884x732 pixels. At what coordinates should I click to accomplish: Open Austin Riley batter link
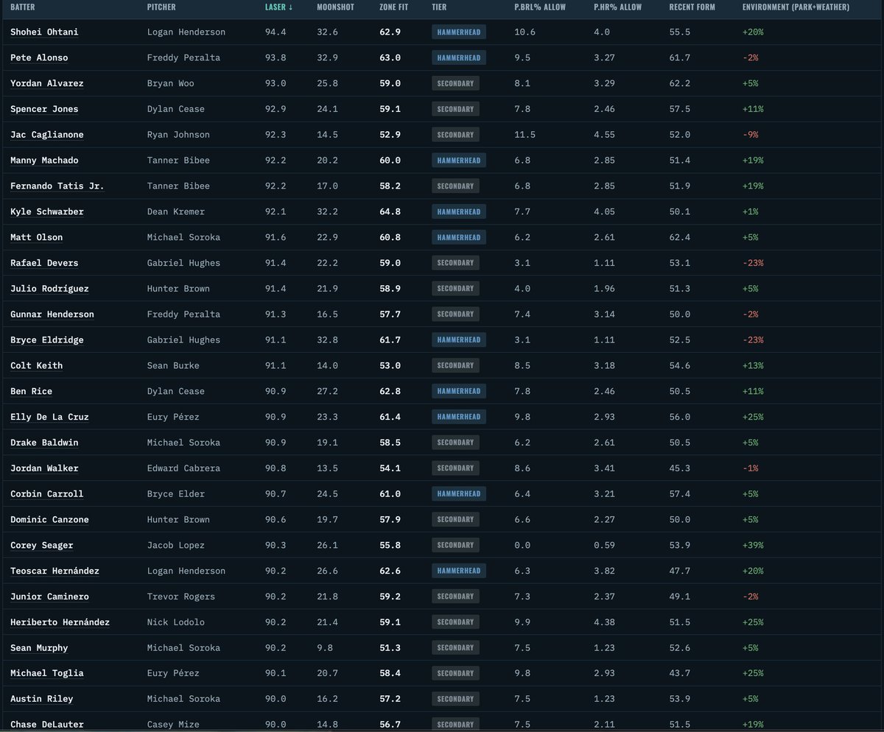(42, 699)
